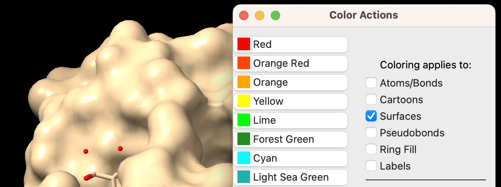Click the Light Sea Green color
The height and width of the screenshot is (187, 501).
(290, 177)
